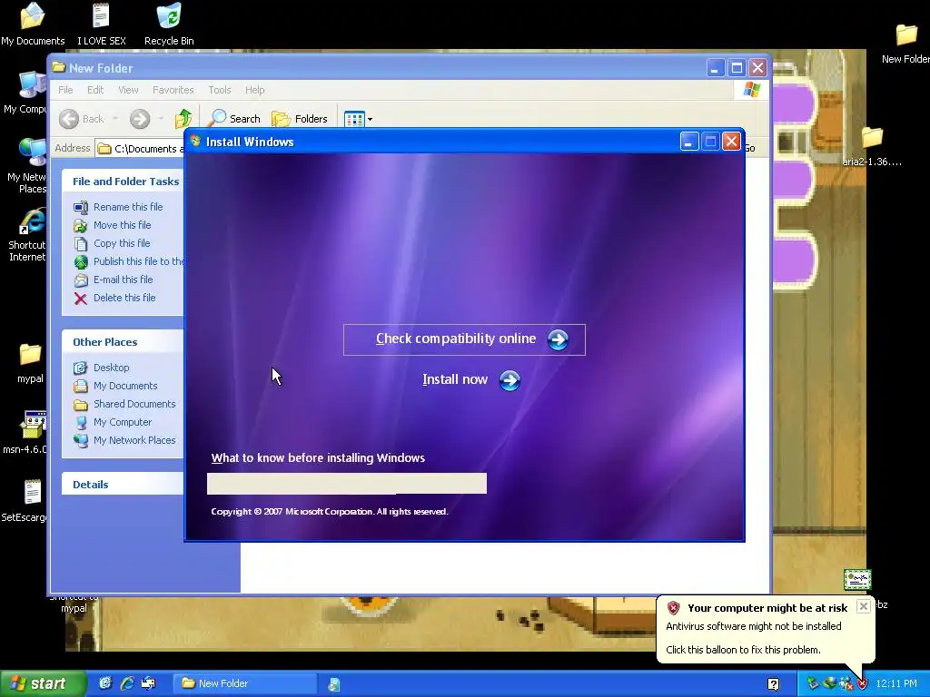
Task: Open the Back history dropdown arrow
Action: click(115, 119)
